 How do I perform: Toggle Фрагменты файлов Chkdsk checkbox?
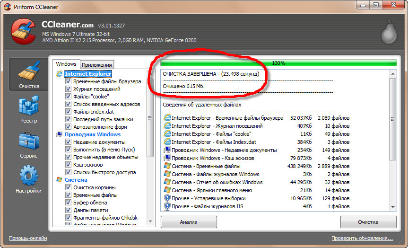tap(68, 218)
